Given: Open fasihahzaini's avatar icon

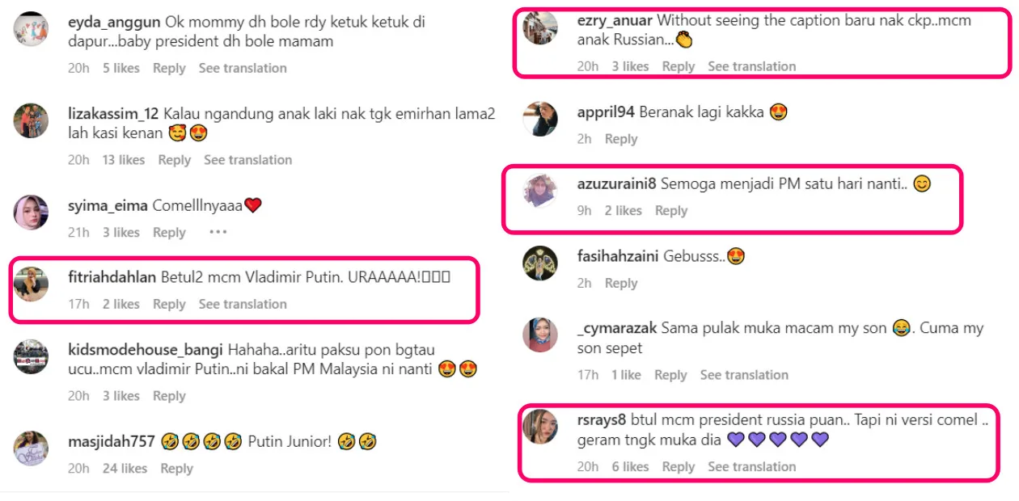Looking at the screenshot, I should point(540,263).
